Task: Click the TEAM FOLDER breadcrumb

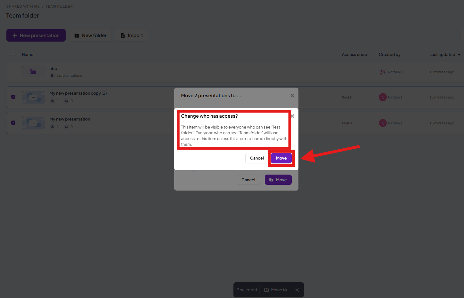Action: pyautogui.click(x=59, y=6)
